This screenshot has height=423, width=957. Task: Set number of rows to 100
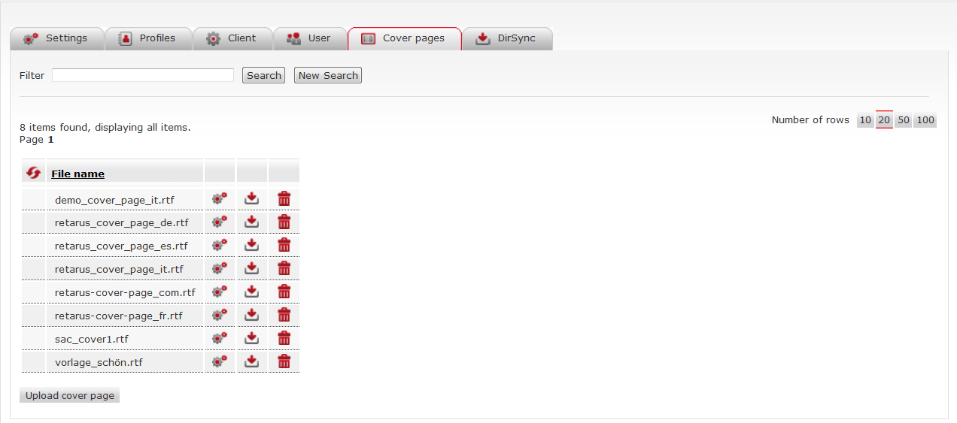pos(925,120)
